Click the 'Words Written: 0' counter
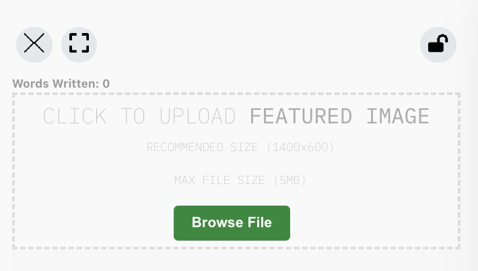The image size is (478, 271). pos(61,84)
